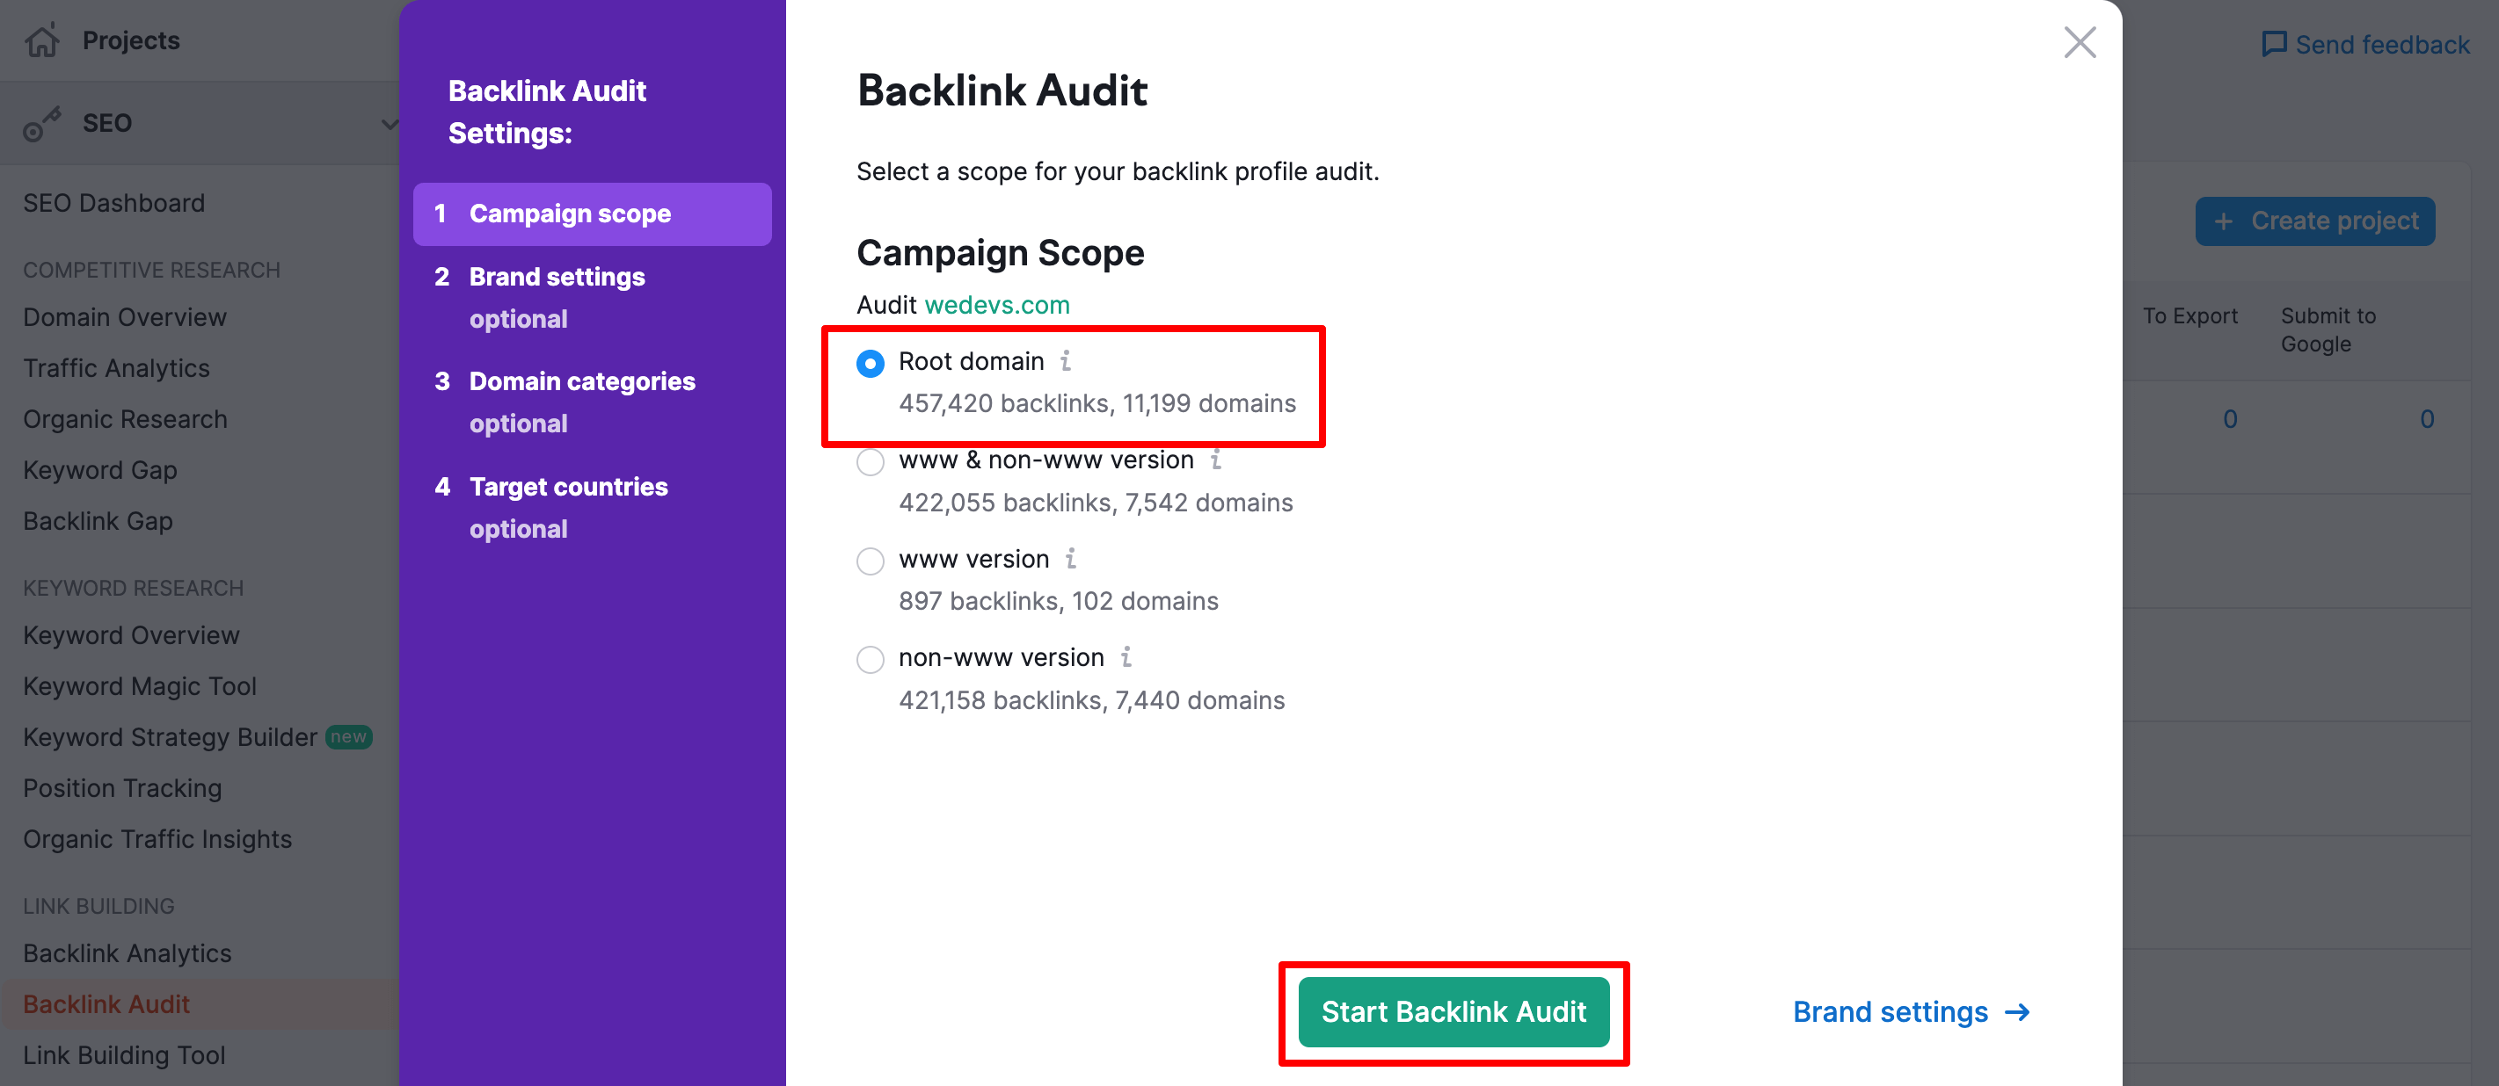
Task: Open the Target countries step
Action: (569, 487)
